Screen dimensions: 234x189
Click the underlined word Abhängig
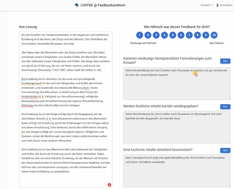(27, 105)
